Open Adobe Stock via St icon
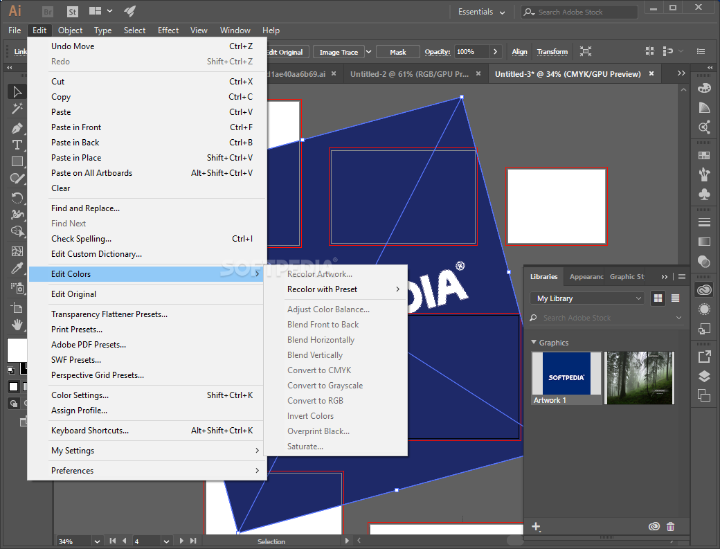 point(73,12)
